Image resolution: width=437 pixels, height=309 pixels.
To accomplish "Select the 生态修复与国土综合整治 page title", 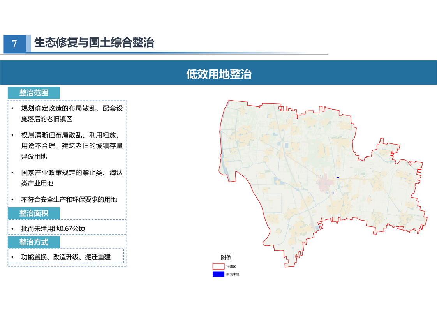I will (94, 42).
